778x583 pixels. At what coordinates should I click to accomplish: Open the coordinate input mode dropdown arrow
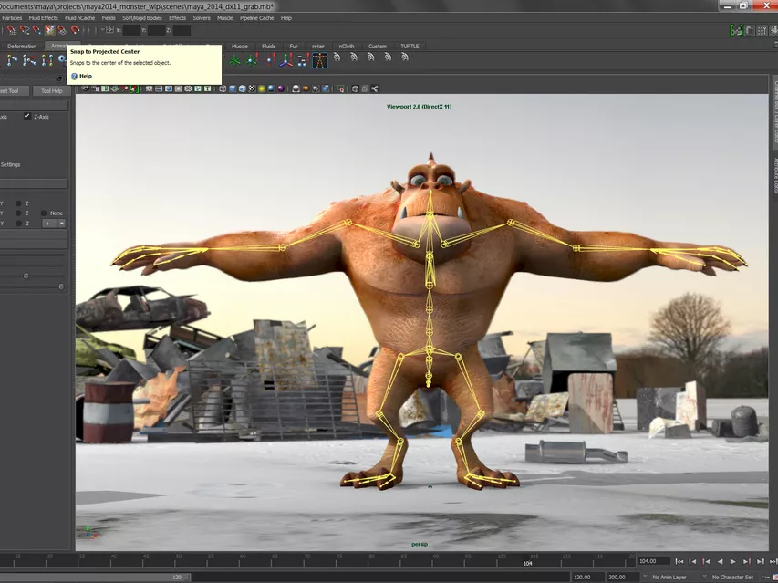(x=102, y=30)
